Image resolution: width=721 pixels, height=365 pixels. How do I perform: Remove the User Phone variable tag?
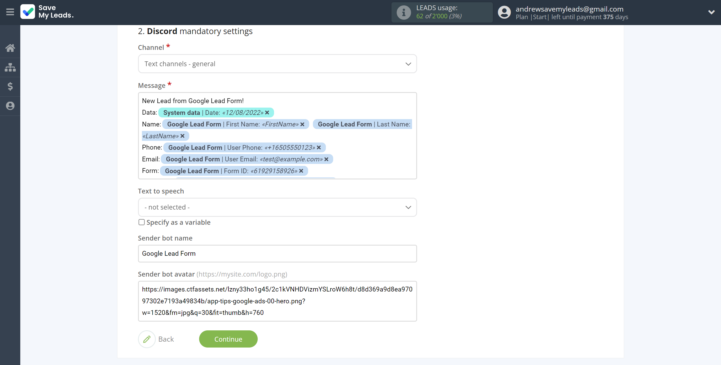(x=319, y=148)
